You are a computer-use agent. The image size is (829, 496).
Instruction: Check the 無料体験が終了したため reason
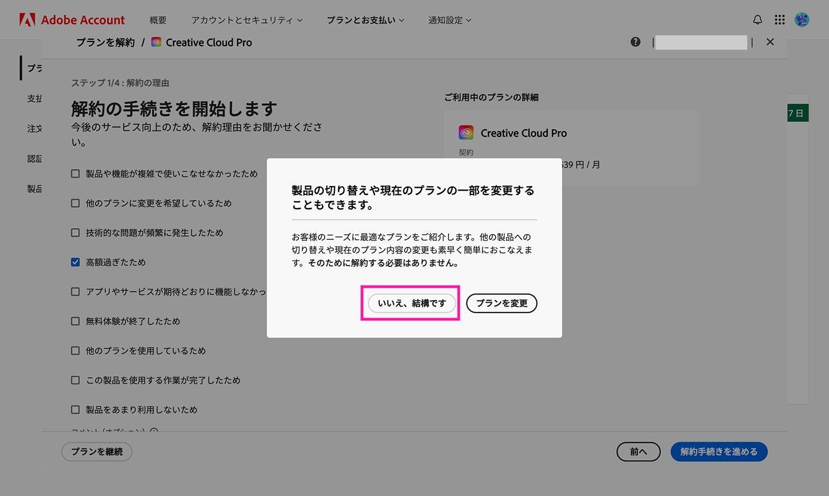point(75,321)
